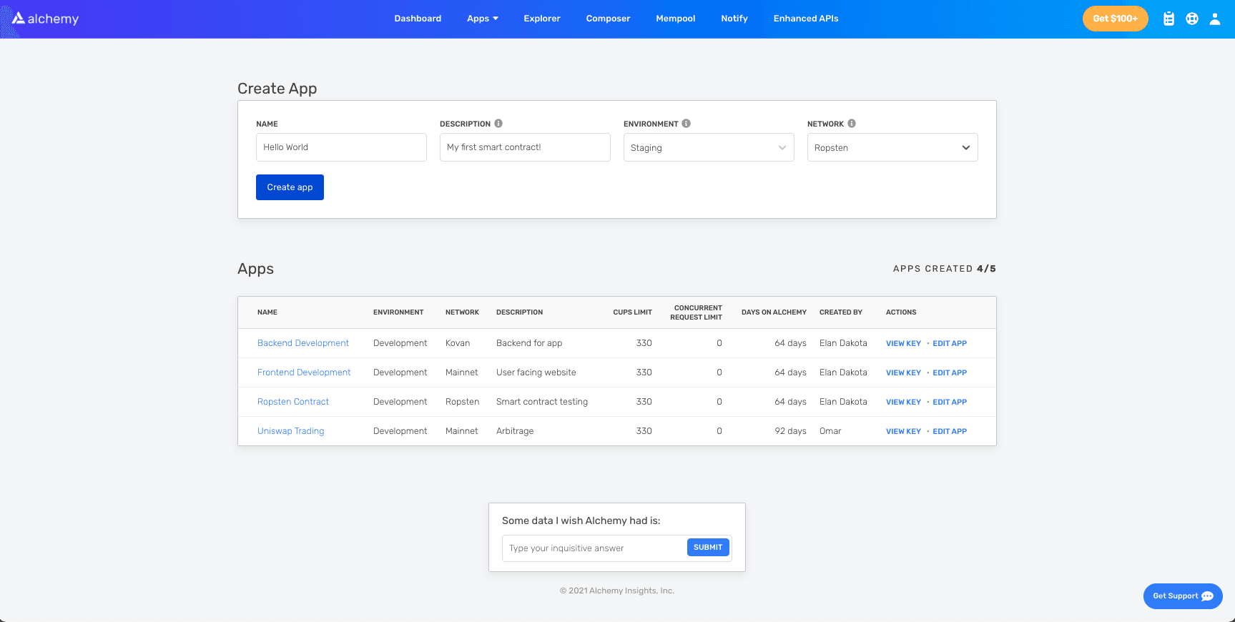
Task: Open the Apps menu in the navbar
Action: point(482,19)
